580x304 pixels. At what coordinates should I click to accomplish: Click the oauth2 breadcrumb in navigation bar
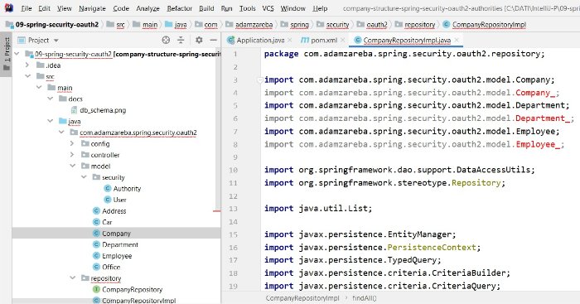coord(376,24)
